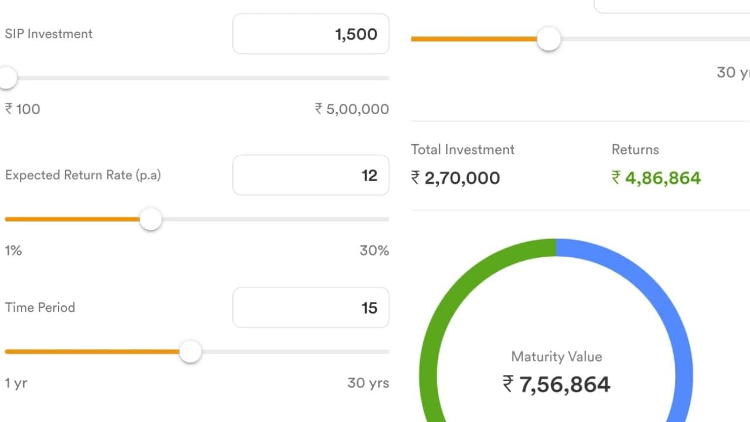750x422 pixels.
Task: Click the 1 yr minimum time label
Action: (16, 383)
